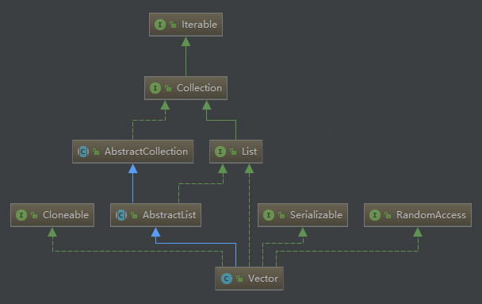Select the RandomAccess label text
The height and width of the screenshot is (304, 482).
pos(431,215)
